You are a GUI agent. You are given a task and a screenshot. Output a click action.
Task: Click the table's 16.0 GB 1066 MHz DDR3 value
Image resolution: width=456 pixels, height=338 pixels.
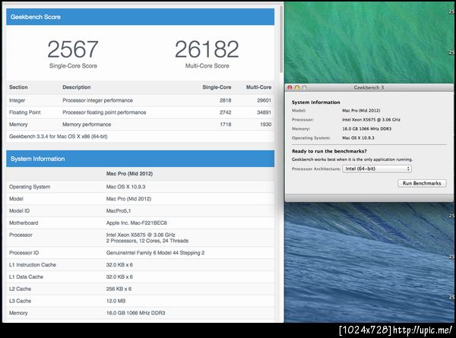[x=135, y=313]
